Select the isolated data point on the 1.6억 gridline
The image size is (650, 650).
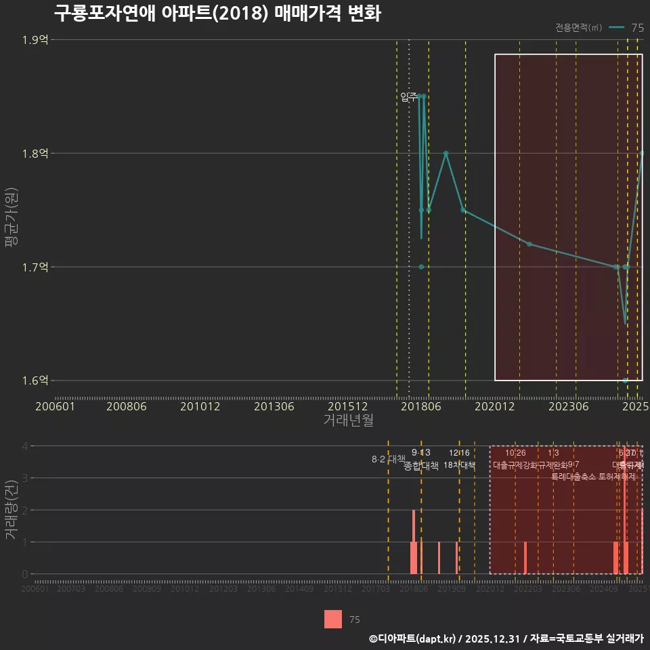click(x=625, y=380)
